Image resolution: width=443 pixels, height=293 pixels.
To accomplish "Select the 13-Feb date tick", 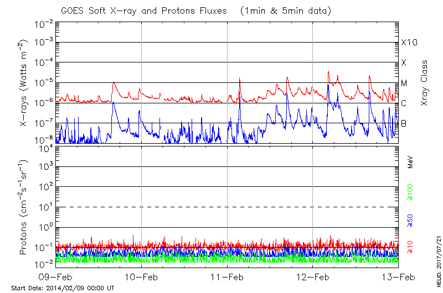I will click(398, 276).
